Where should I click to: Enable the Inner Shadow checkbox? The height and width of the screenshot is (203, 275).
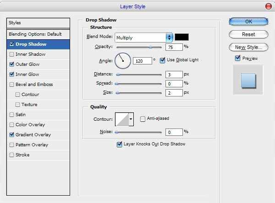[11, 54]
